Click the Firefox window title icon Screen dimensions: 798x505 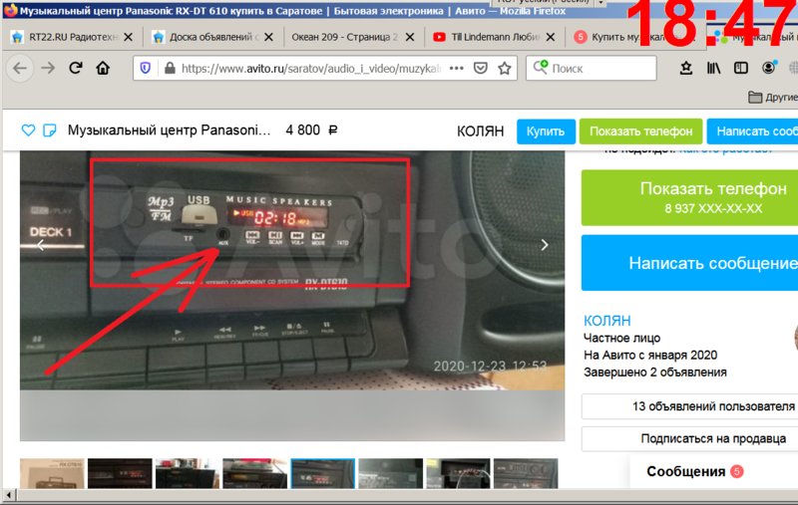(x=10, y=10)
